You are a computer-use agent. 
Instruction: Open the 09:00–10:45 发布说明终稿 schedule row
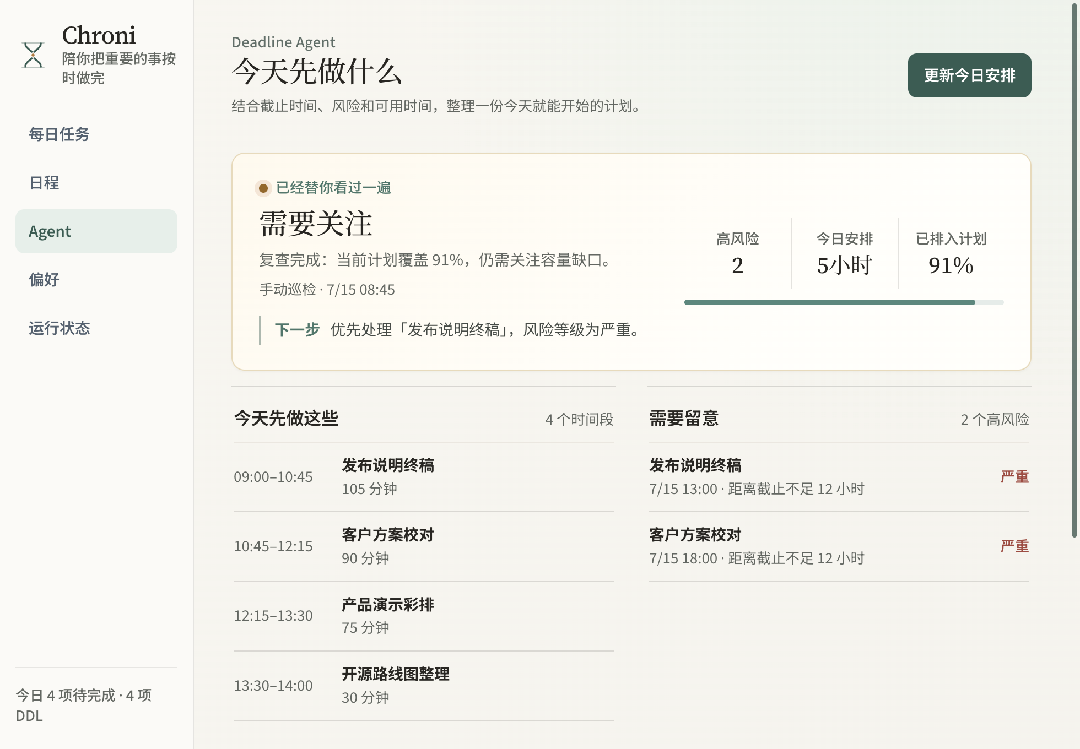coord(423,477)
